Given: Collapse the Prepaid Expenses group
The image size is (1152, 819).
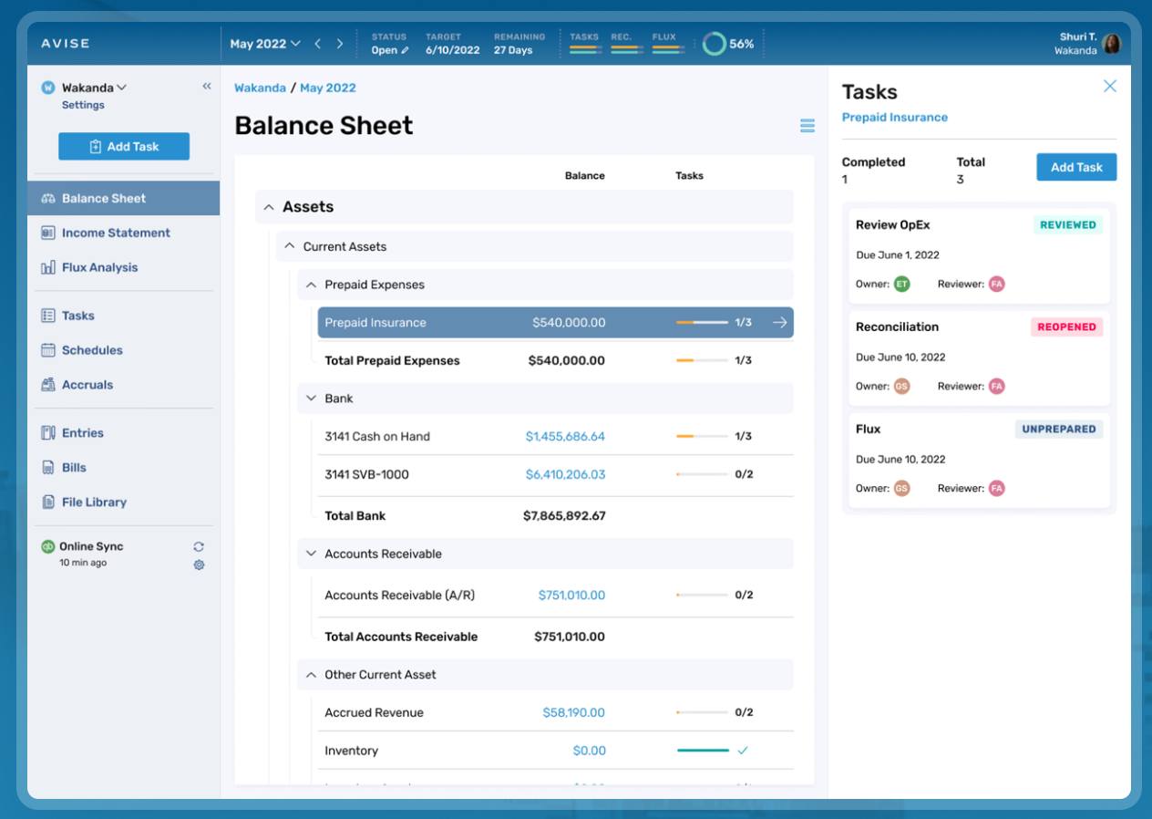Looking at the screenshot, I should [x=311, y=285].
